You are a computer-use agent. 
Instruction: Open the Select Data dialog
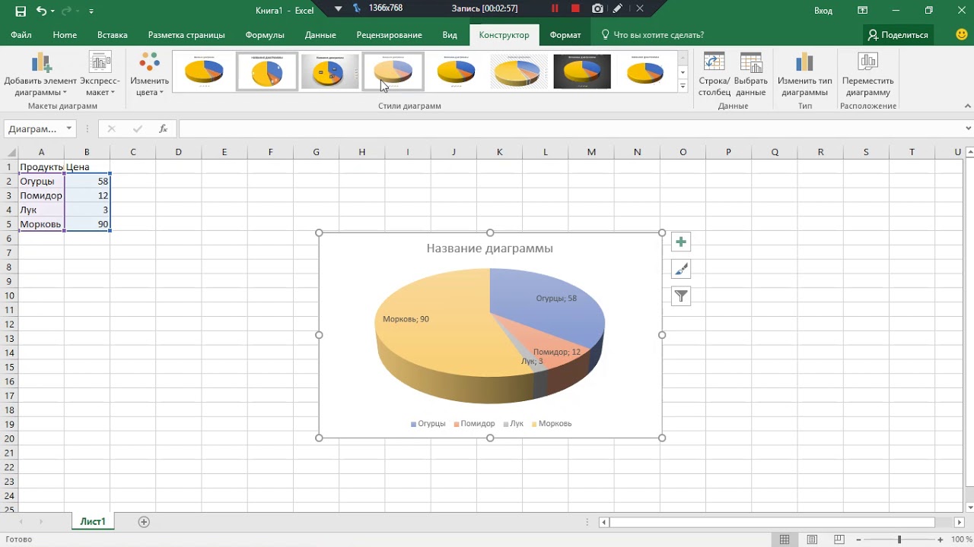click(x=751, y=74)
